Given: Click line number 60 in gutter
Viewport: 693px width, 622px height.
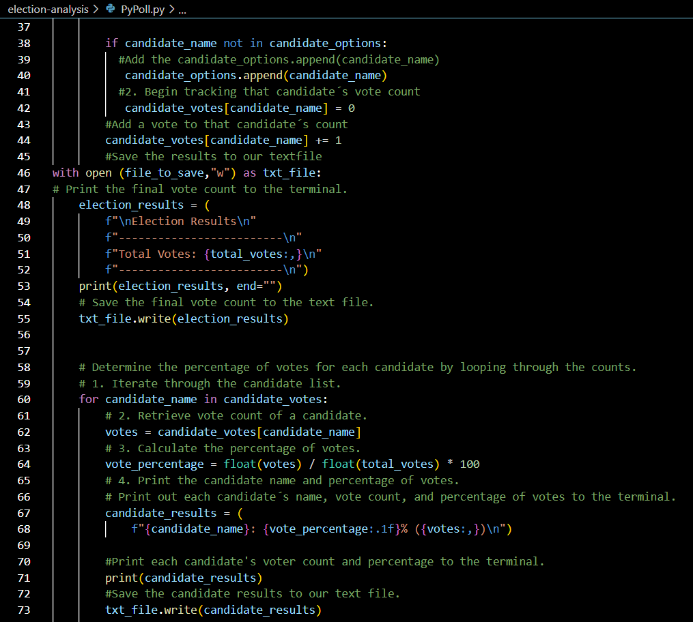Looking at the screenshot, I should (24, 400).
